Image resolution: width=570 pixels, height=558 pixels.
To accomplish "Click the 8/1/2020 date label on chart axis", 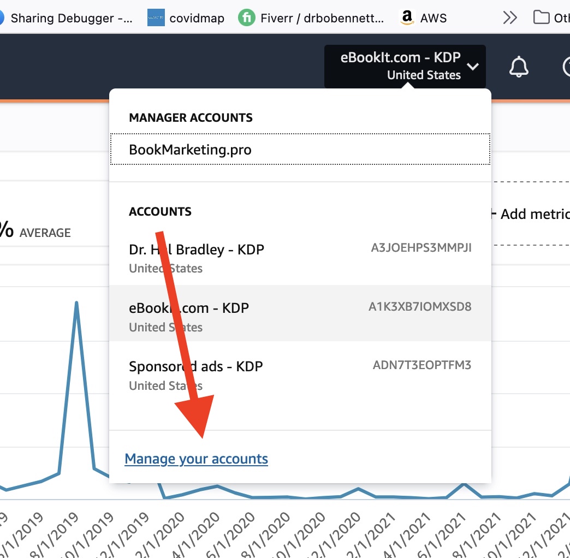I will [265, 535].
